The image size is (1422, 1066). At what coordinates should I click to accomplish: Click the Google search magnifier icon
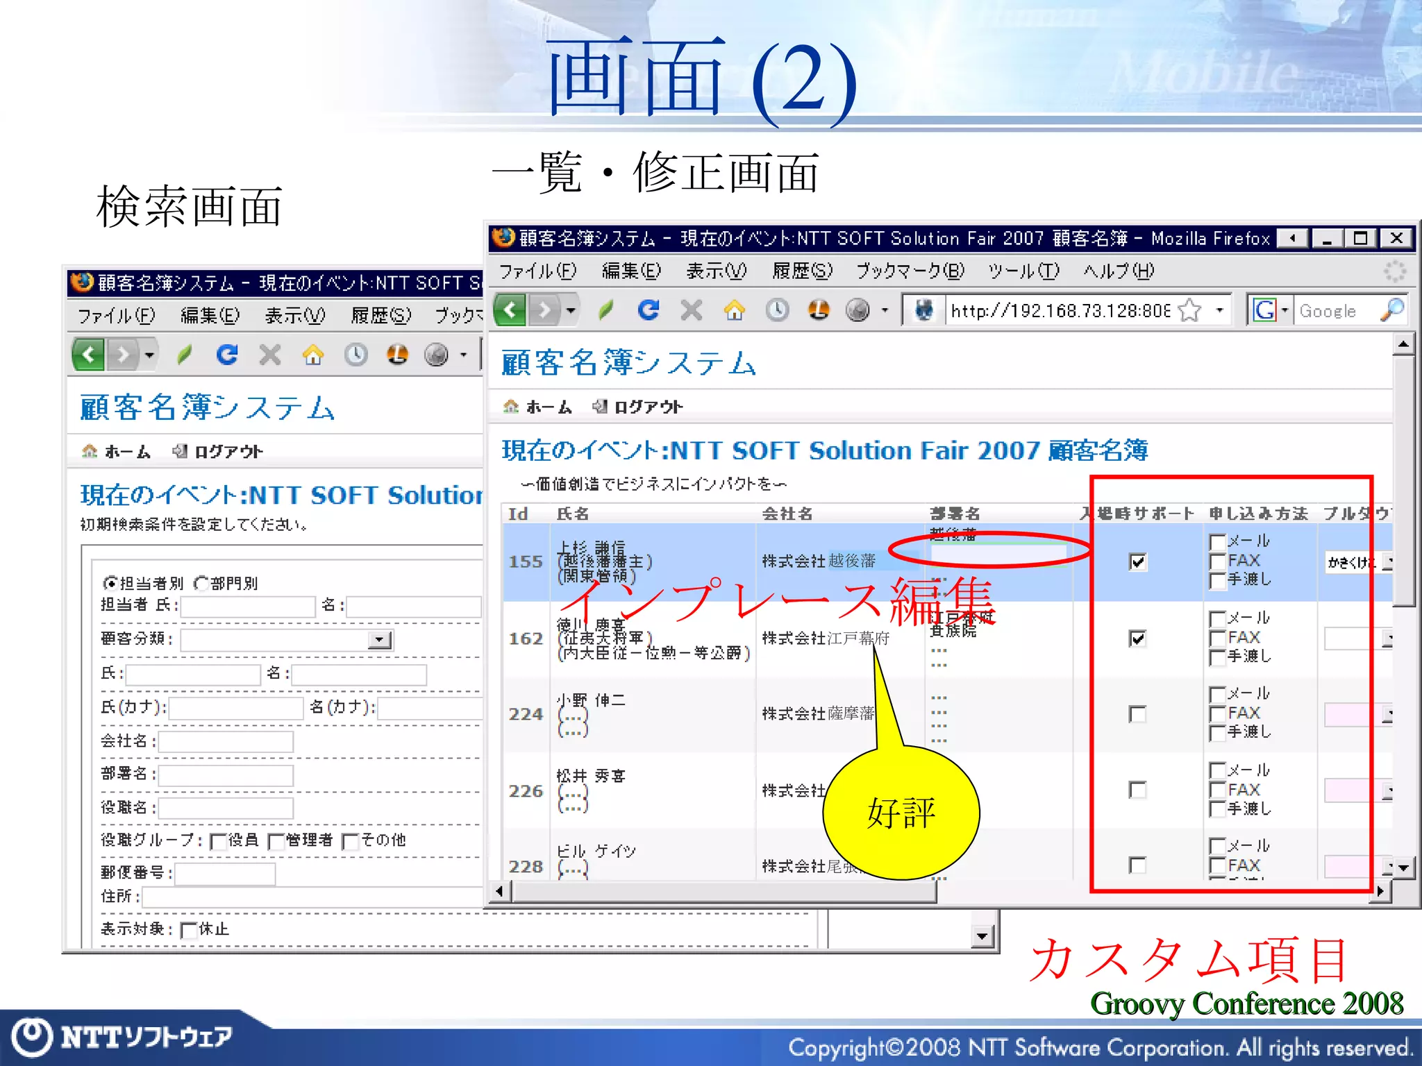1391,310
